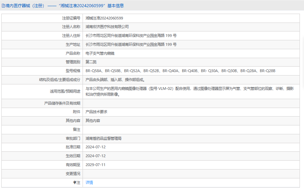This screenshot has width=304, height=190.
Task: Click the 变更情况 label
Action: [x=73, y=174]
